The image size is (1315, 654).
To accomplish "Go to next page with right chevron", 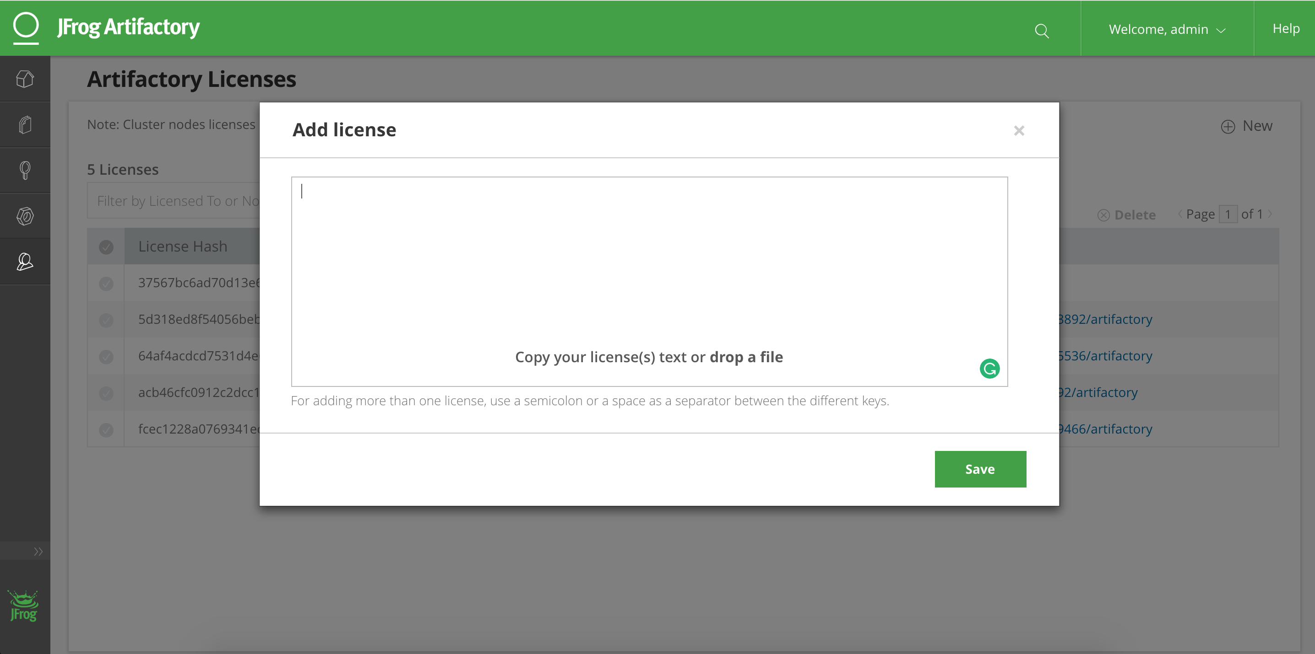I will (x=1270, y=214).
